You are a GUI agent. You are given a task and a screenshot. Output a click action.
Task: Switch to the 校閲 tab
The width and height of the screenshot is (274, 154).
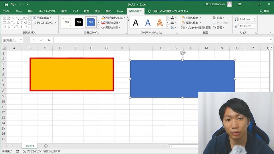pyautogui.click(x=87, y=11)
